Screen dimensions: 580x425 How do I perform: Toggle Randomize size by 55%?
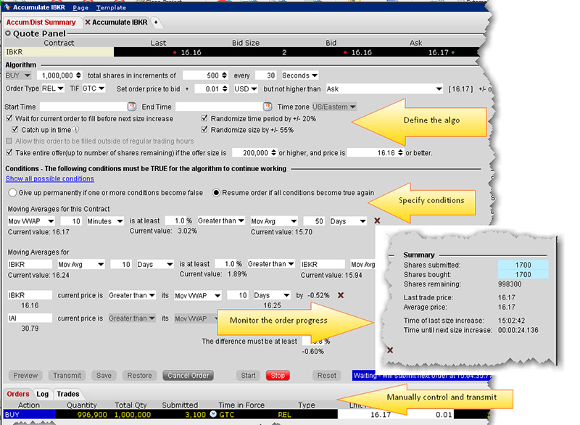tap(204, 130)
